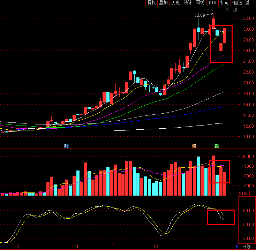Click the 10.00 price axis label
Screen dimensions: 256x250
(x=248, y=137)
